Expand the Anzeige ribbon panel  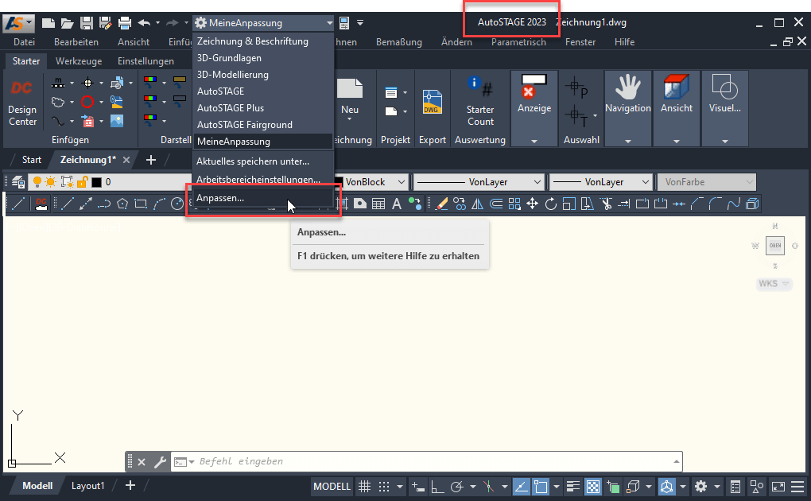[x=534, y=141]
